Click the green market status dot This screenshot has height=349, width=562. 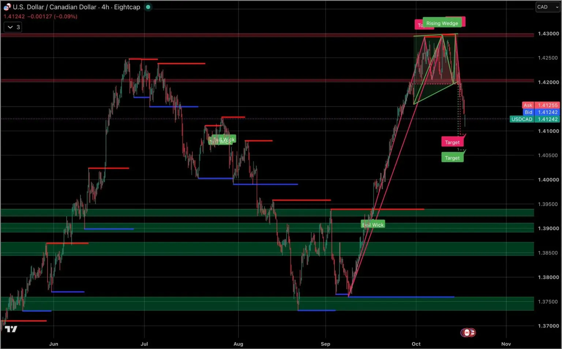(x=148, y=7)
